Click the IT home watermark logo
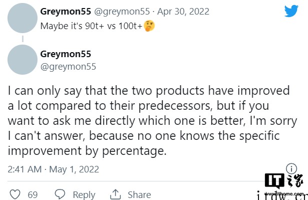 (x=284, y=183)
